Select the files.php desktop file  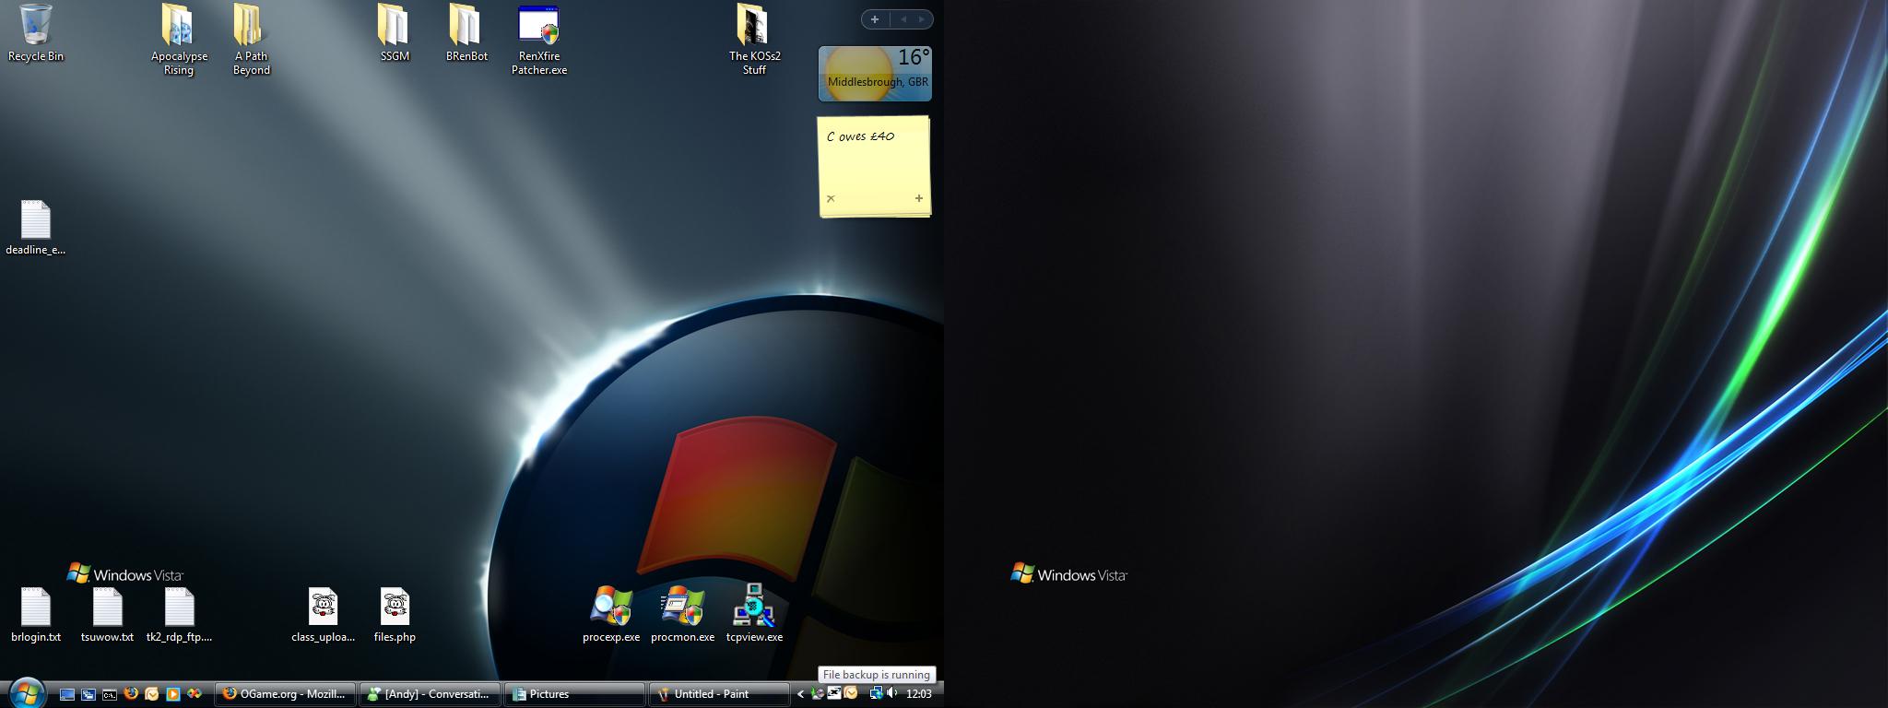(x=395, y=607)
